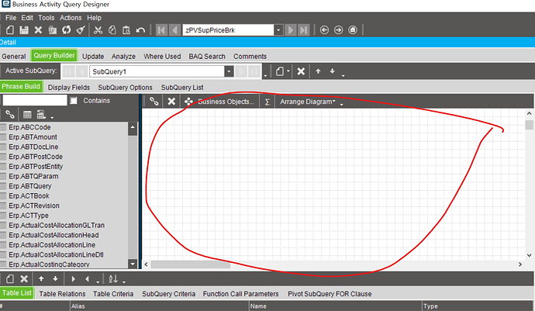Switch to the General tab
This screenshot has width=535, height=311.
coord(14,57)
